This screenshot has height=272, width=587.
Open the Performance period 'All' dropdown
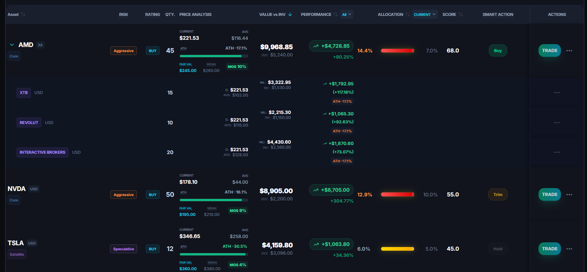(347, 14)
